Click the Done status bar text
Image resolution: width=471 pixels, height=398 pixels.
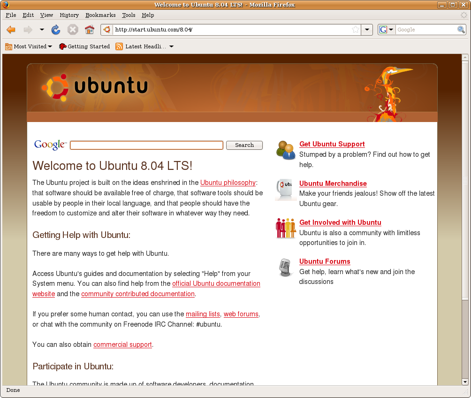[13, 390]
